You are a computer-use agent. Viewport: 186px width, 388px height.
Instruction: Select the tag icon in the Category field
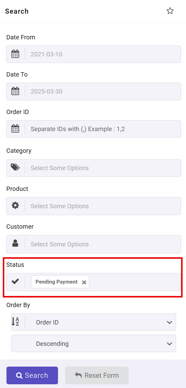pyautogui.click(x=15, y=168)
